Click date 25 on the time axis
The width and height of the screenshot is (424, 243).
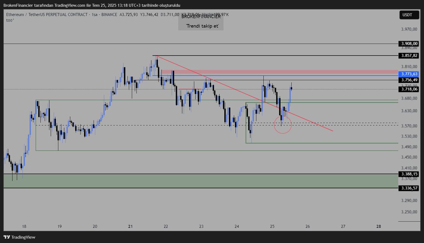pos(272,227)
